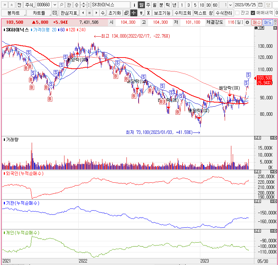Click the previous left-triangle playback arrow

point(83,13)
